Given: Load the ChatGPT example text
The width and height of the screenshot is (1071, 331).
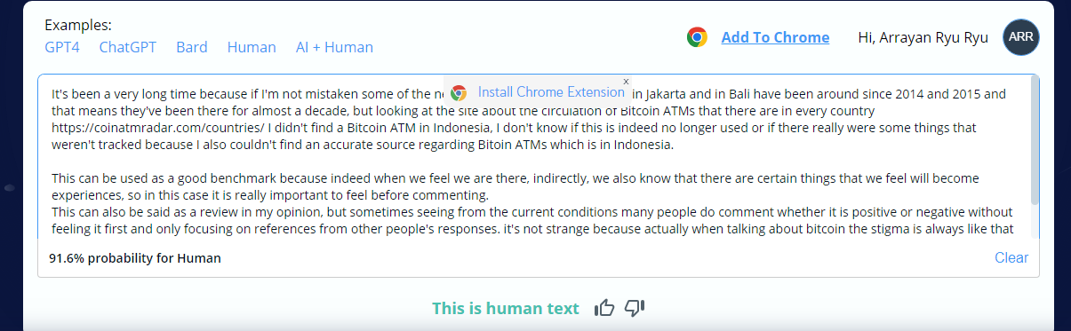Looking at the screenshot, I should coord(128,47).
